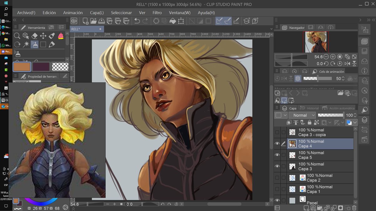
Task: Undo the last action
Action: 137,21
